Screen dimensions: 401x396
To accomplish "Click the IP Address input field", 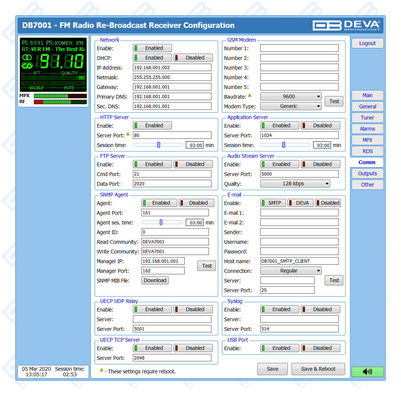I will pyautogui.click(x=172, y=67).
